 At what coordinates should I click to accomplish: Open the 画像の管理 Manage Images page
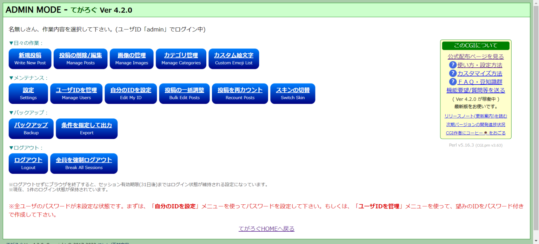tap(132, 59)
